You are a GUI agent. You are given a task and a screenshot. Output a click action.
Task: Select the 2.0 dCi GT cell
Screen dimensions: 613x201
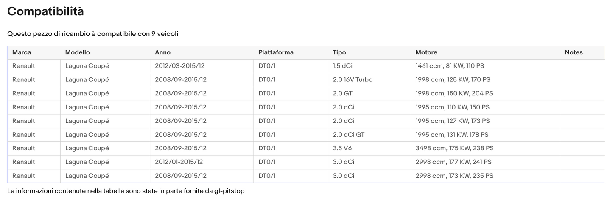tap(348, 135)
